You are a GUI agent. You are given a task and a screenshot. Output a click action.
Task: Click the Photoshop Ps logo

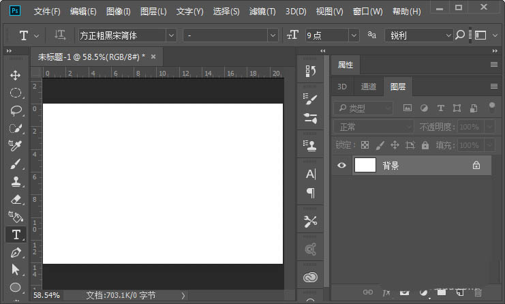tap(15, 11)
